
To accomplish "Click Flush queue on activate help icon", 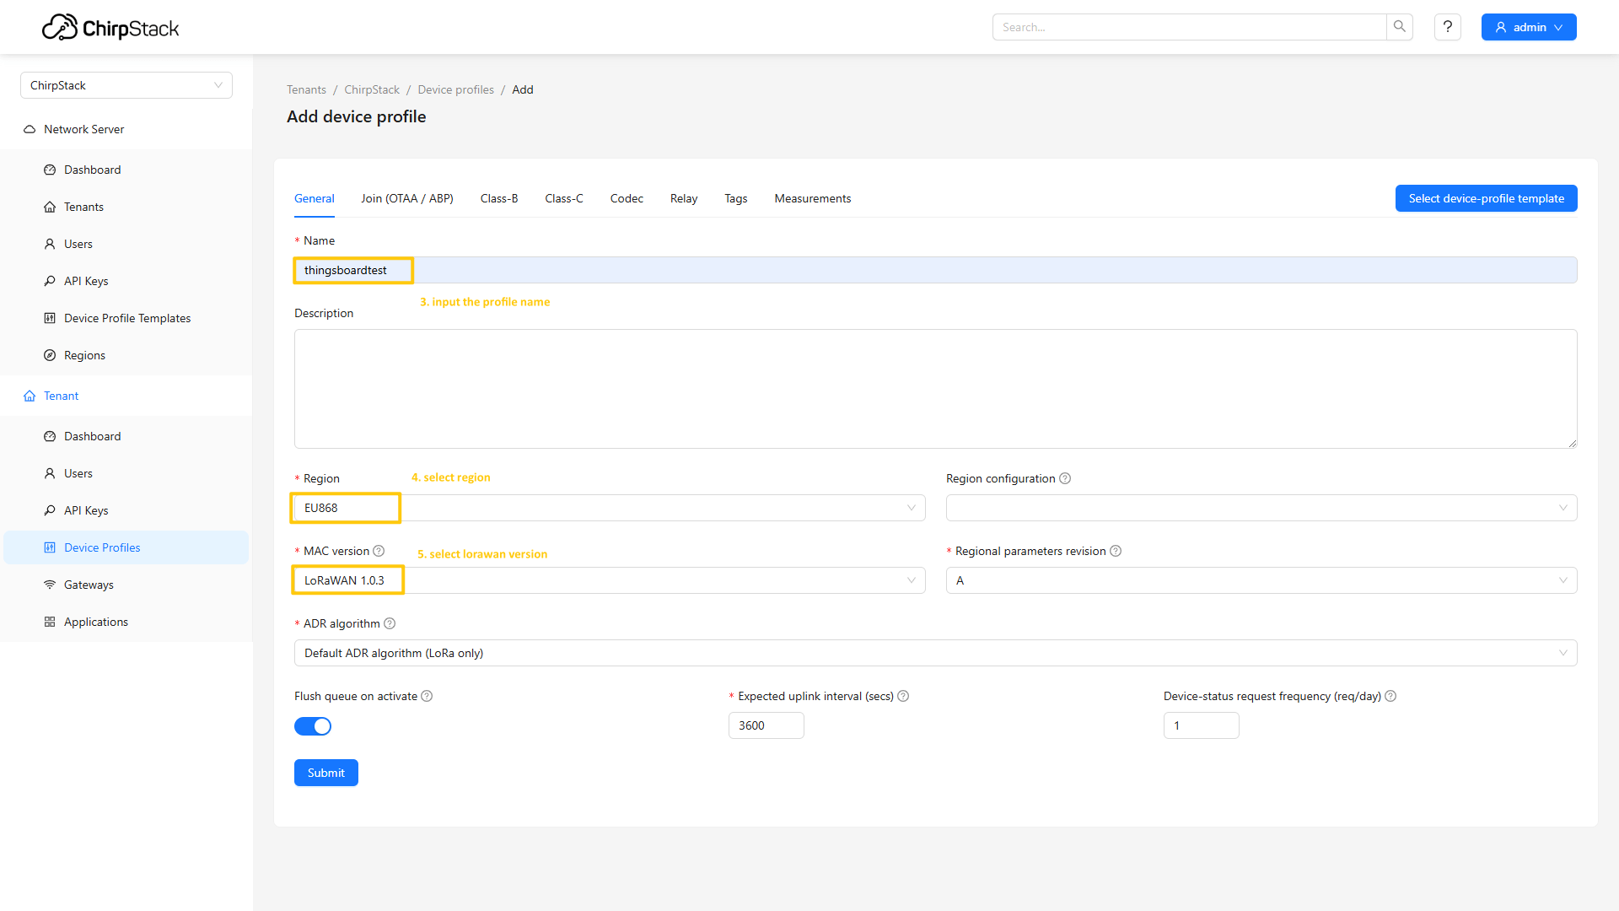I will (x=427, y=696).
